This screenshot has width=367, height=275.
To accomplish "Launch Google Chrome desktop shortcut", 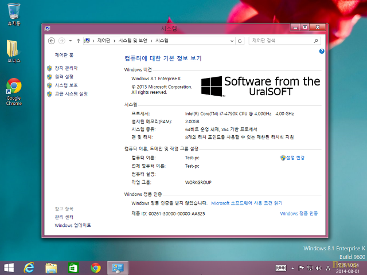I will (x=14, y=92).
